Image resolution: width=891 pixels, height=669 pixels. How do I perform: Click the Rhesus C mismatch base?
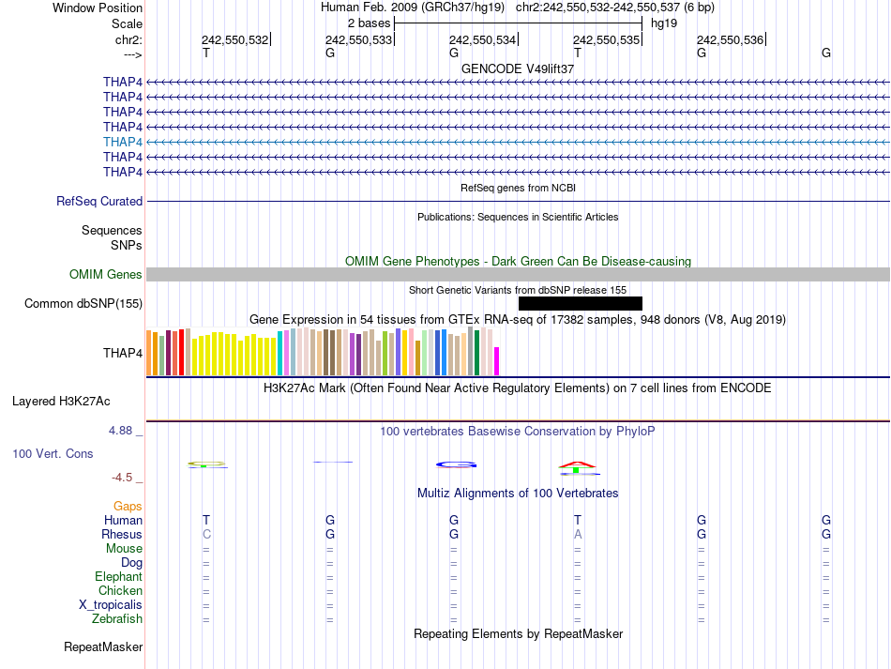pyautogui.click(x=206, y=534)
